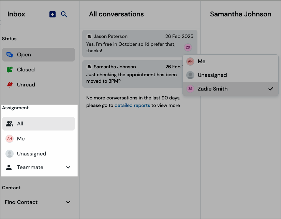The height and width of the screenshot is (219, 281).
Task: Click the All conversations heading
Action: pyautogui.click(x=117, y=14)
